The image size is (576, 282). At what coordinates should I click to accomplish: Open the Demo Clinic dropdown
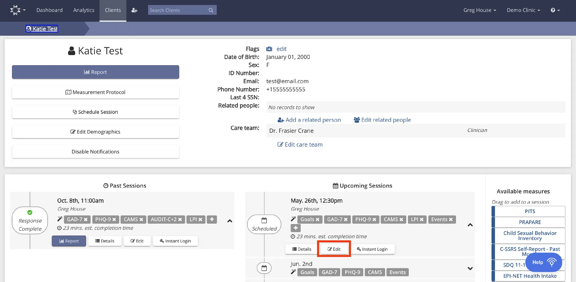click(x=523, y=10)
